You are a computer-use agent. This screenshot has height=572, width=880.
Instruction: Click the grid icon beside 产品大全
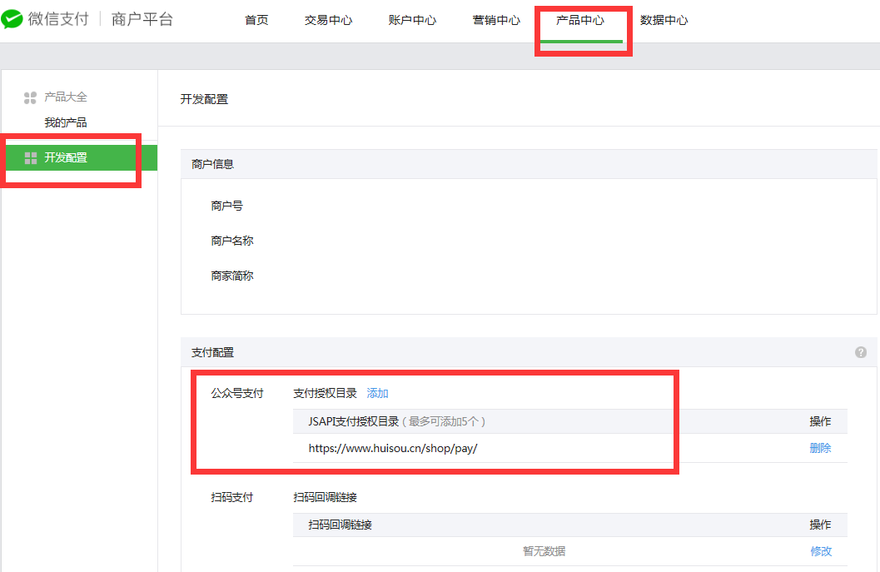pyautogui.click(x=30, y=97)
